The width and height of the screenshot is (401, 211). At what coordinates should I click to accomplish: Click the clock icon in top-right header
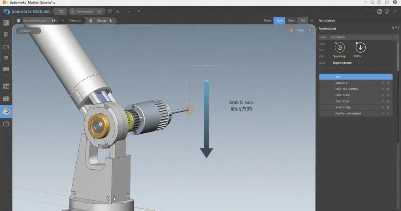[379, 11]
